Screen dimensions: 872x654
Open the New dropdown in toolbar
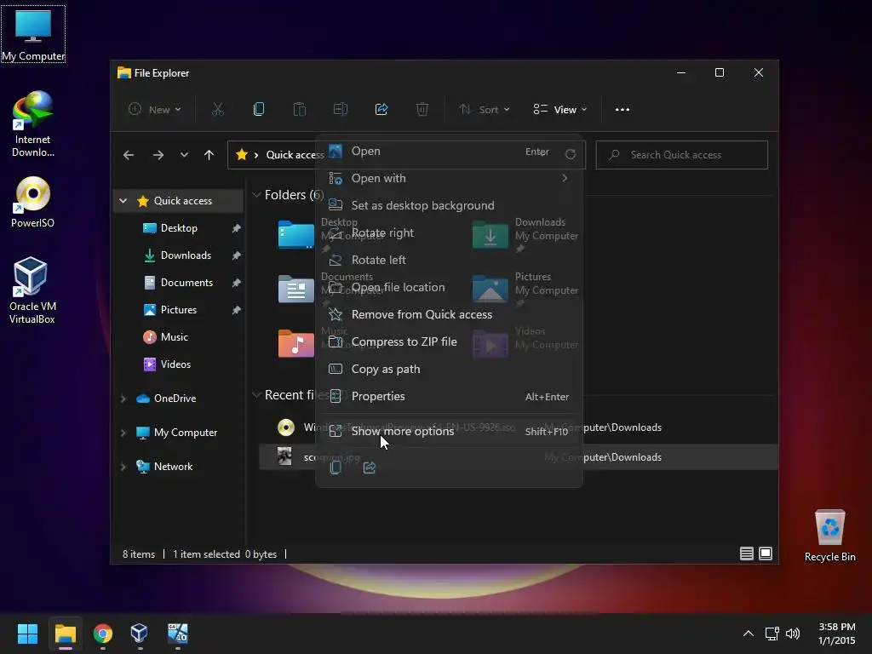click(155, 110)
